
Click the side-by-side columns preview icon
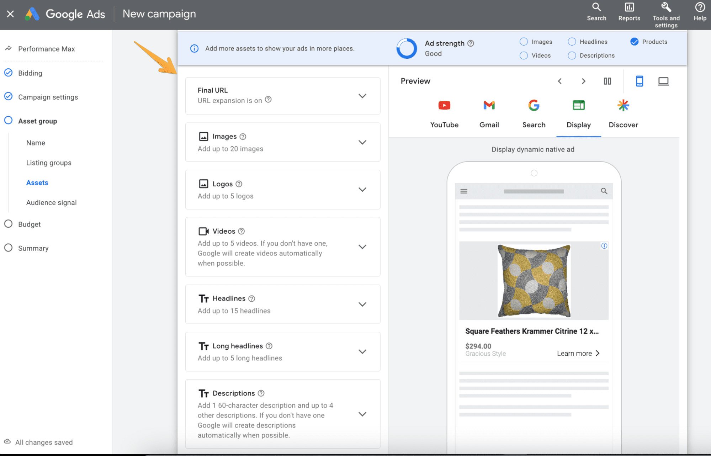point(607,81)
